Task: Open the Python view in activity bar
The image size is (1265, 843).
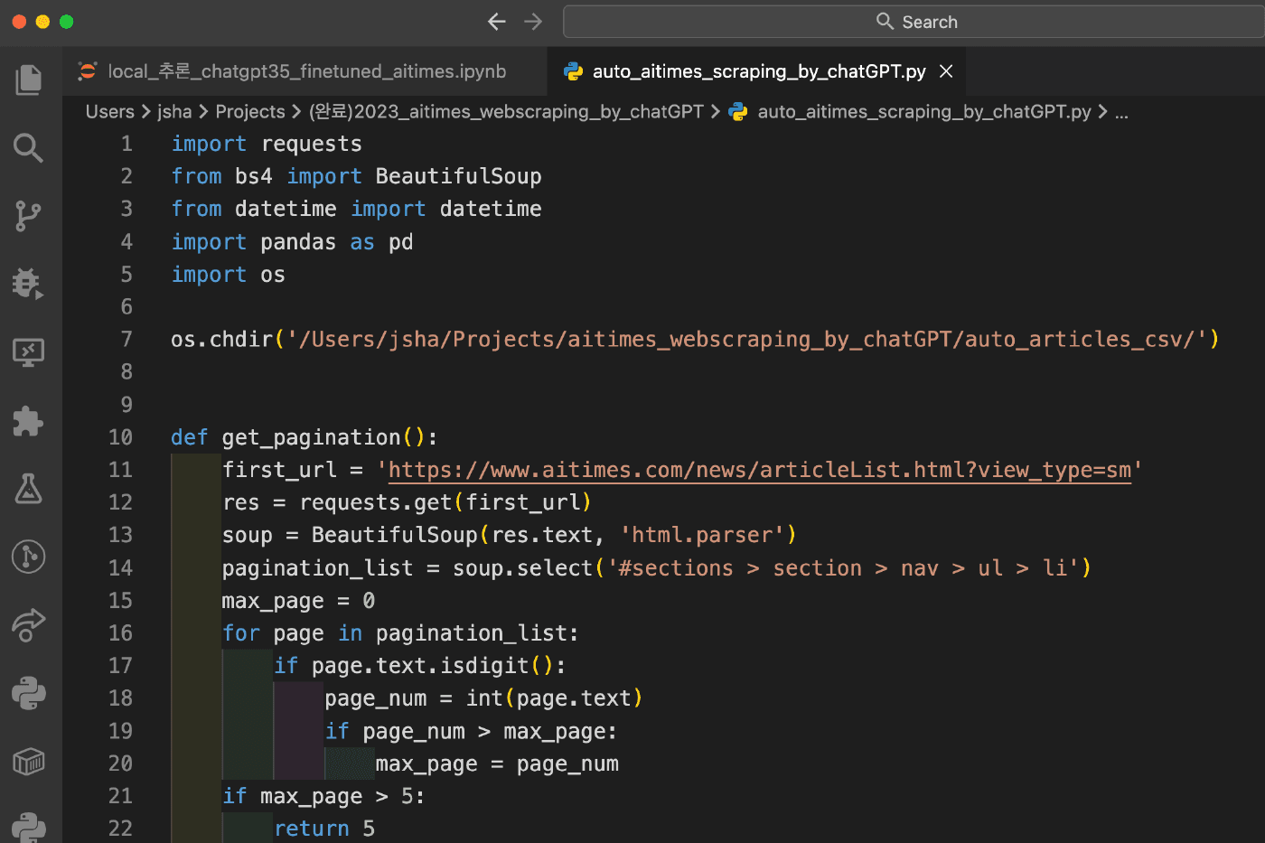Action: click(29, 693)
